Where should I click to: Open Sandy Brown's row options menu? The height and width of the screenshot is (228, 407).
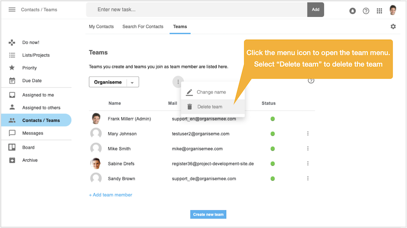(x=308, y=178)
